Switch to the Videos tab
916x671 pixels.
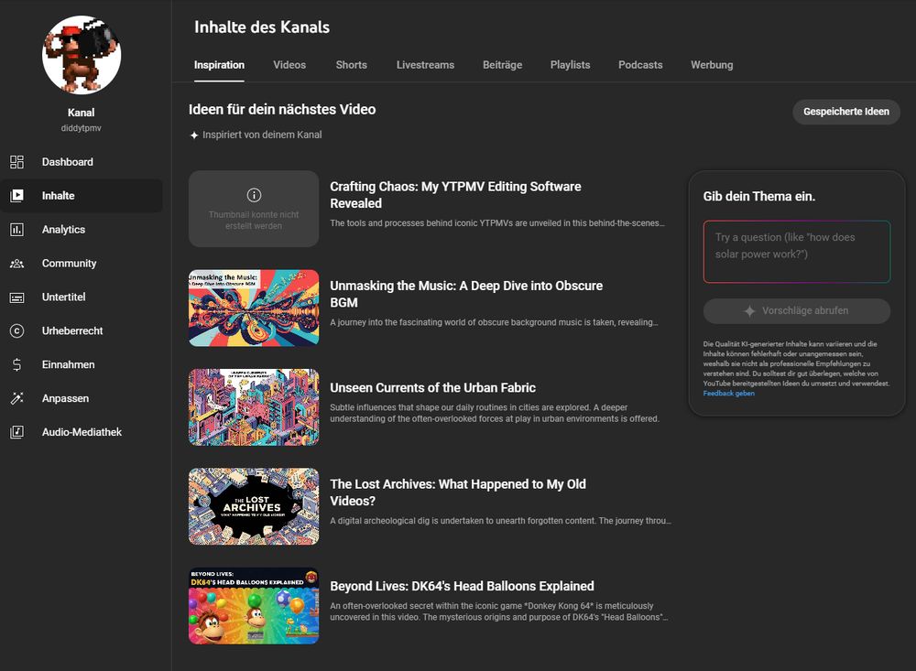tap(289, 65)
